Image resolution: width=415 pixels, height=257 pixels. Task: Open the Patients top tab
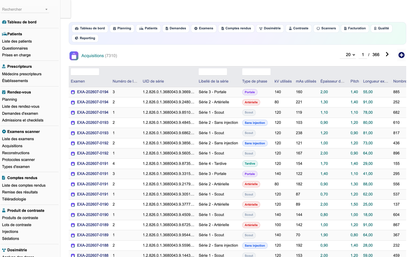click(x=148, y=28)
